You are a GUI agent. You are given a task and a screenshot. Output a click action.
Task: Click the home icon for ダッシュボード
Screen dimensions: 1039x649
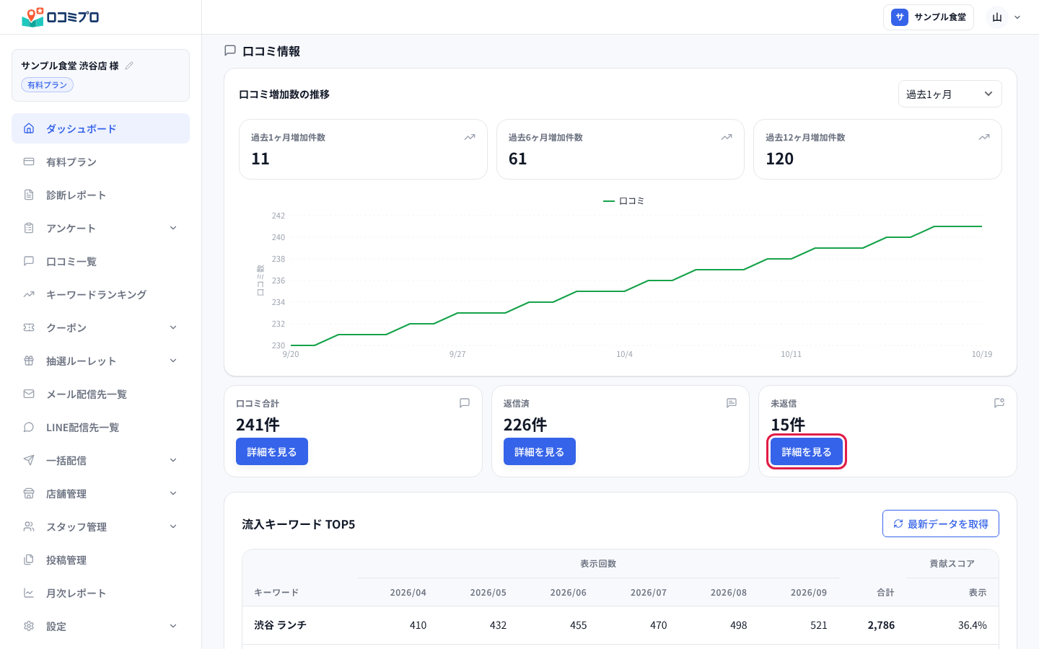pos(29,128)
